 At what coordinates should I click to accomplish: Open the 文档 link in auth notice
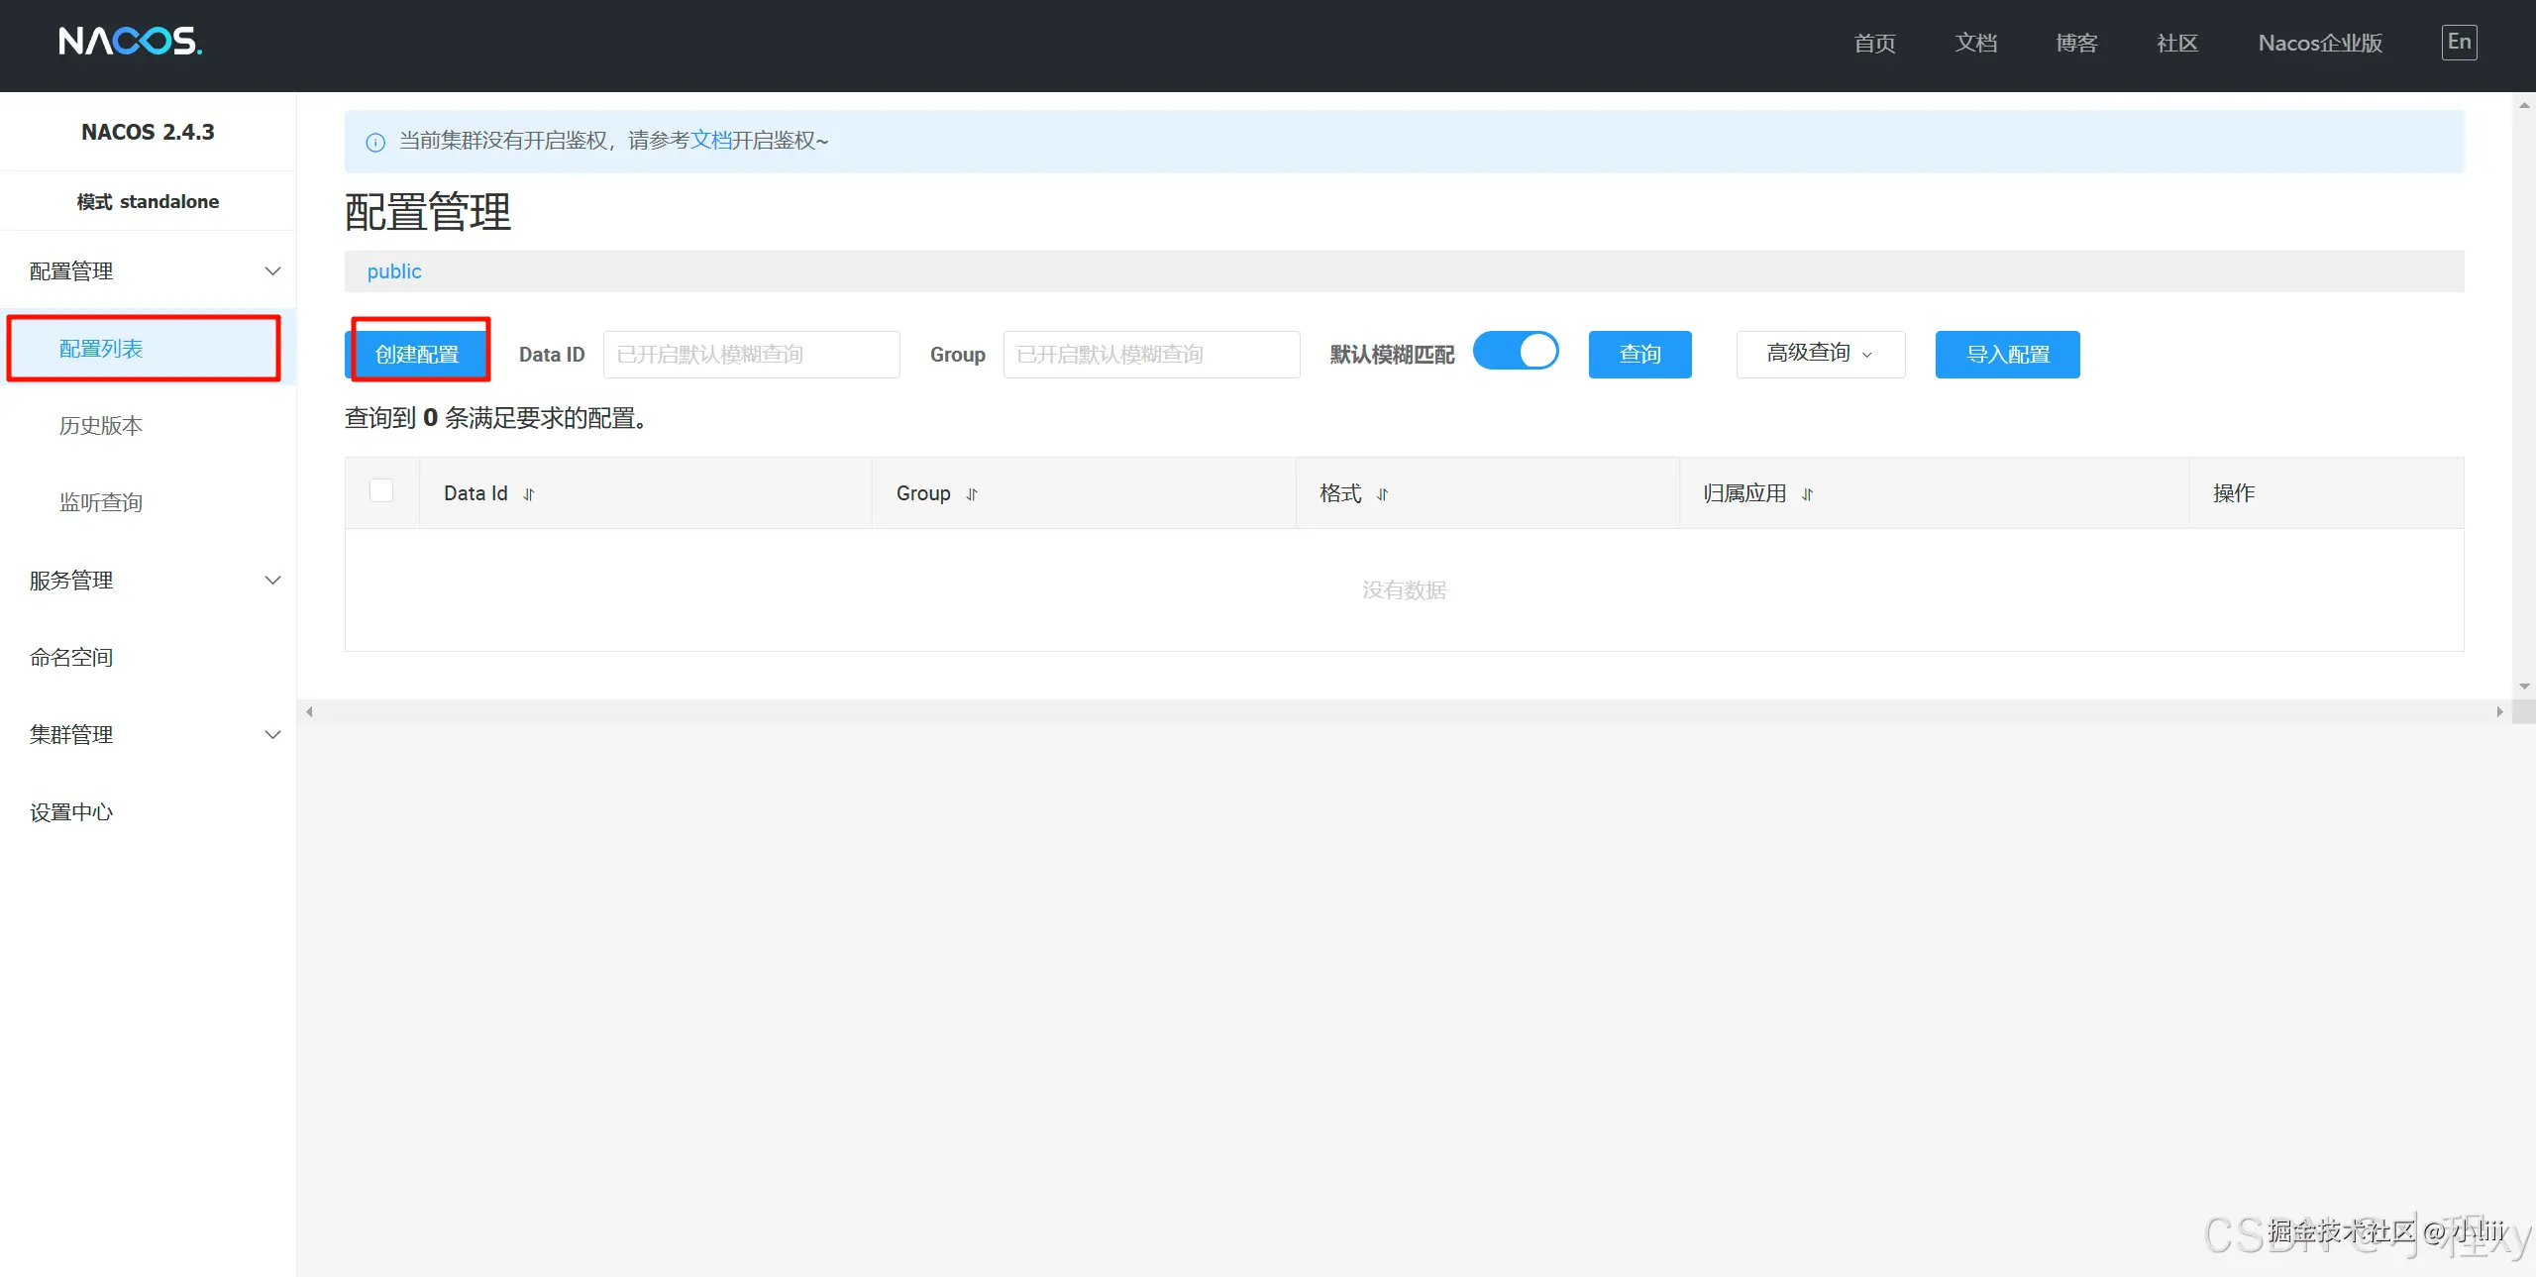coord(710,141)
